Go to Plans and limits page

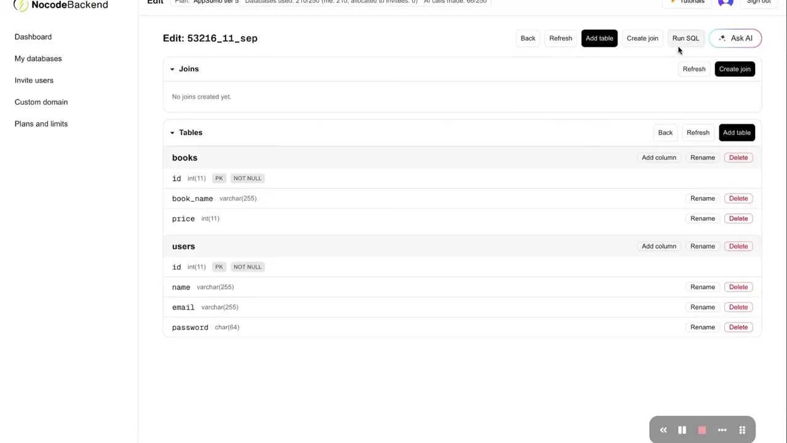click(x=41, y=124)
